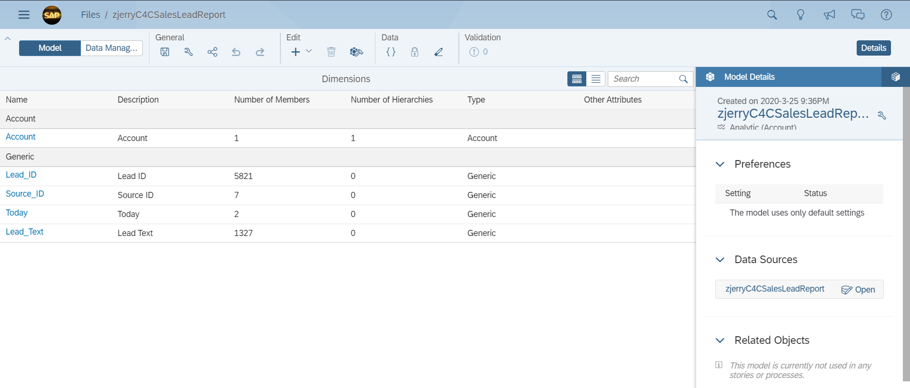Open the discussion chat icon in header
The height and width of the screenshot is (388, 910).
[858, 15]
